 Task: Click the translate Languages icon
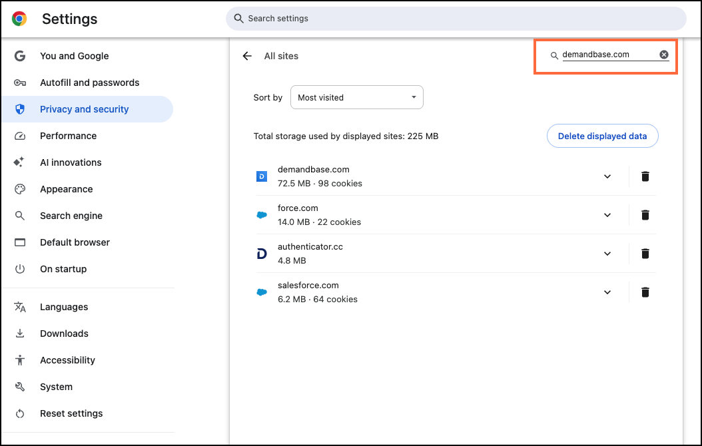(20, 307)
